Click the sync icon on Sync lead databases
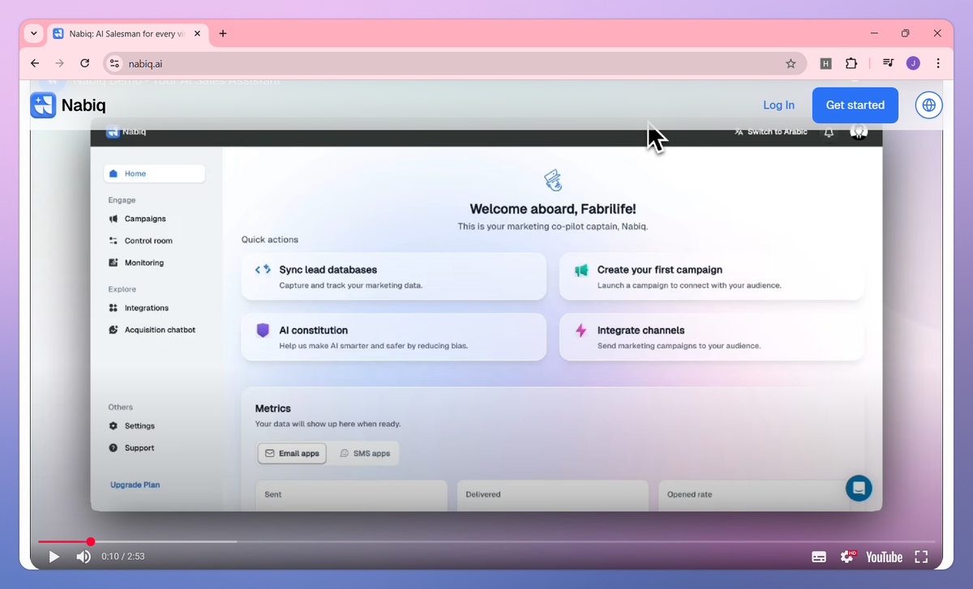 pos(263,270)
